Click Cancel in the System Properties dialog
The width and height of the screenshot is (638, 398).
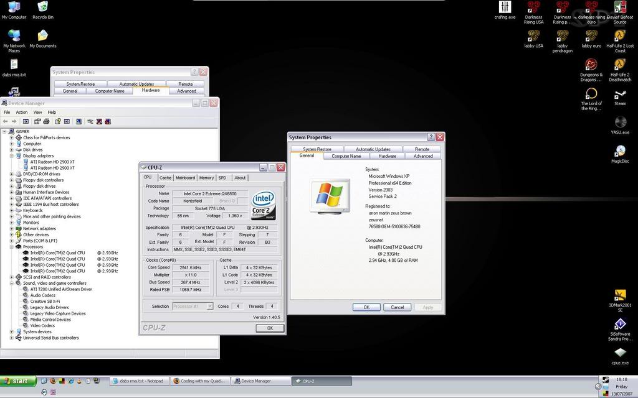coord(397,307)
